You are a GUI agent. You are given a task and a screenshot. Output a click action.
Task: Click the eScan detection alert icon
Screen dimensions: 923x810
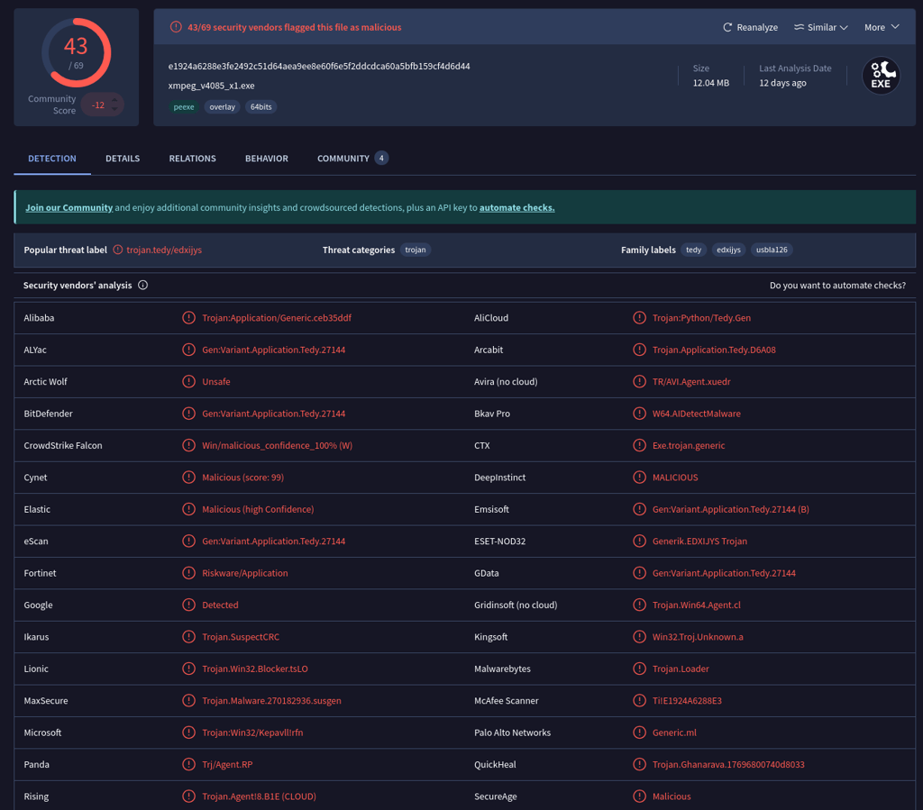(188, 542)
